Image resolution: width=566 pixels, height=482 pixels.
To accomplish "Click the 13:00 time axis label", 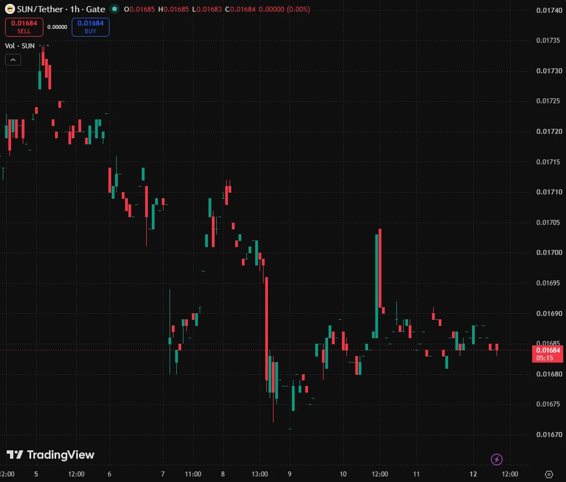I will 260,474.
